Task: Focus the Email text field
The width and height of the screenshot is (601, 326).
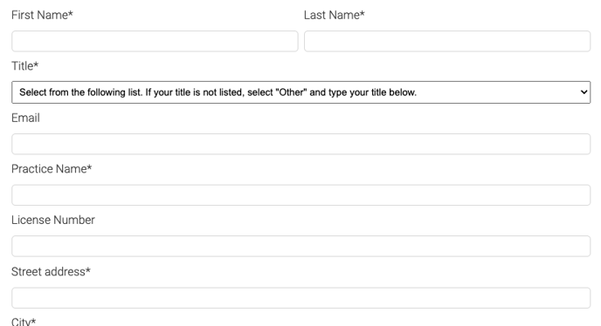Action: pyautogui.click(x=300, y=144)
